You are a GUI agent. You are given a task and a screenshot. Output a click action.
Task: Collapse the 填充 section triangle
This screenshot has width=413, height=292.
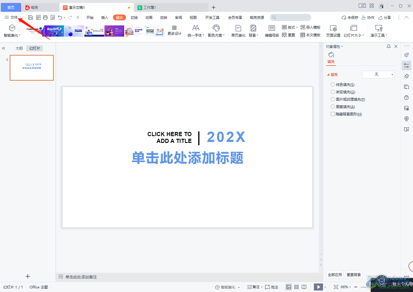328,75
